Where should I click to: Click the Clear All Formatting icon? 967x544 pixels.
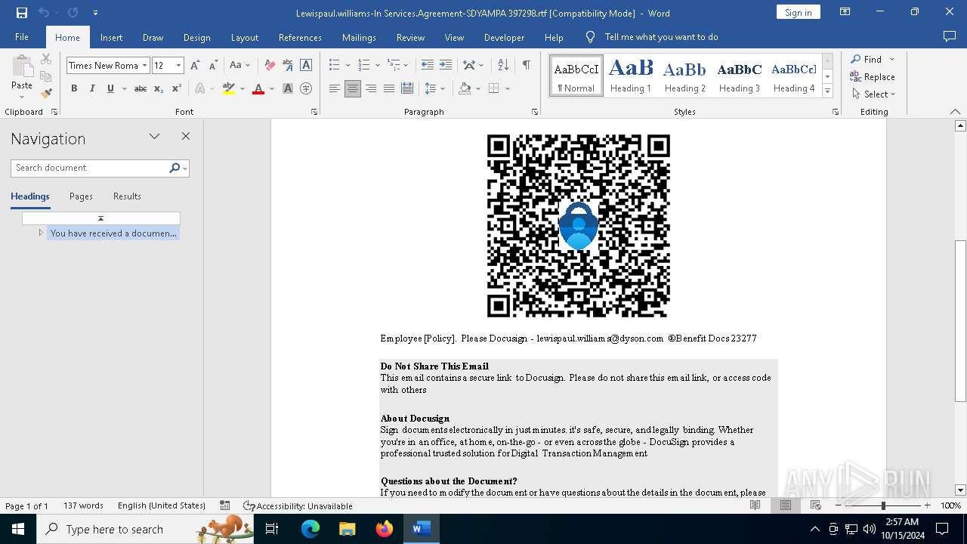[270, 66]
